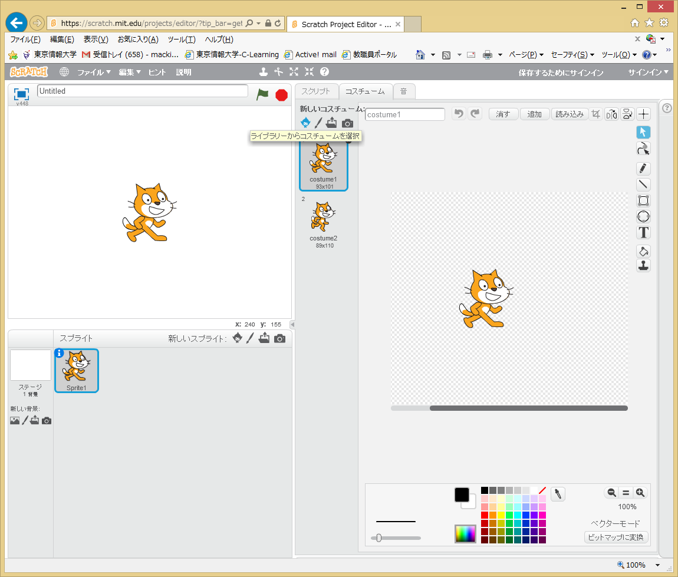Expand browser zoom level dropdown arrow

pyautogui.click(x=658, y=565)
